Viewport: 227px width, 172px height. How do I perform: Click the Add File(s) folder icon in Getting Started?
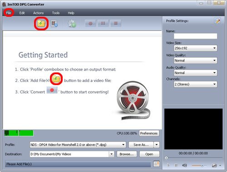56,79
